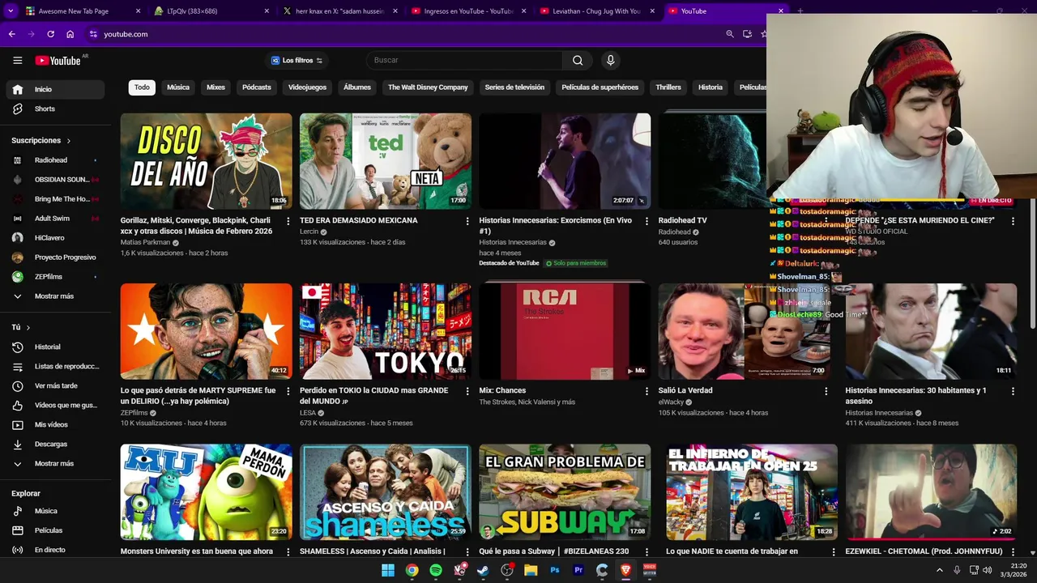Open Spotify from the taskbar
Viewport: 1037px width, 583px height.
tap(436, 570)
